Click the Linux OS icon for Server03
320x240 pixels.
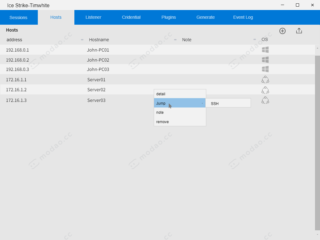pos(265,100)
